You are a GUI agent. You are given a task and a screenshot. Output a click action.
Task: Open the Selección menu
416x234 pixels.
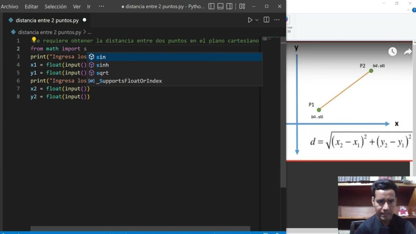55,6
